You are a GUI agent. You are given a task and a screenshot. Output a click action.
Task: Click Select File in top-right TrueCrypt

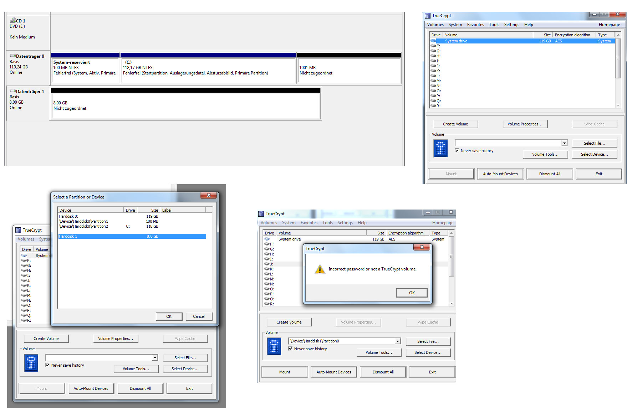click(x=594, y=143)
